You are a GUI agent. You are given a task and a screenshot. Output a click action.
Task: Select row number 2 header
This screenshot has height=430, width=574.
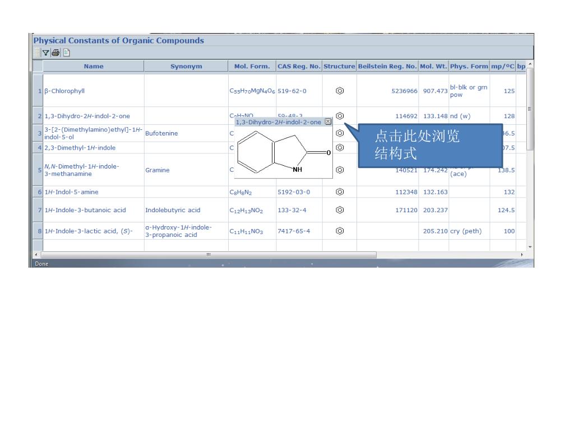[x=38, y=116]
